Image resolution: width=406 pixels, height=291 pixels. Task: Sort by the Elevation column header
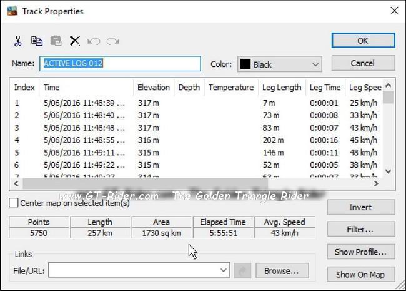(x=153, y=88)
